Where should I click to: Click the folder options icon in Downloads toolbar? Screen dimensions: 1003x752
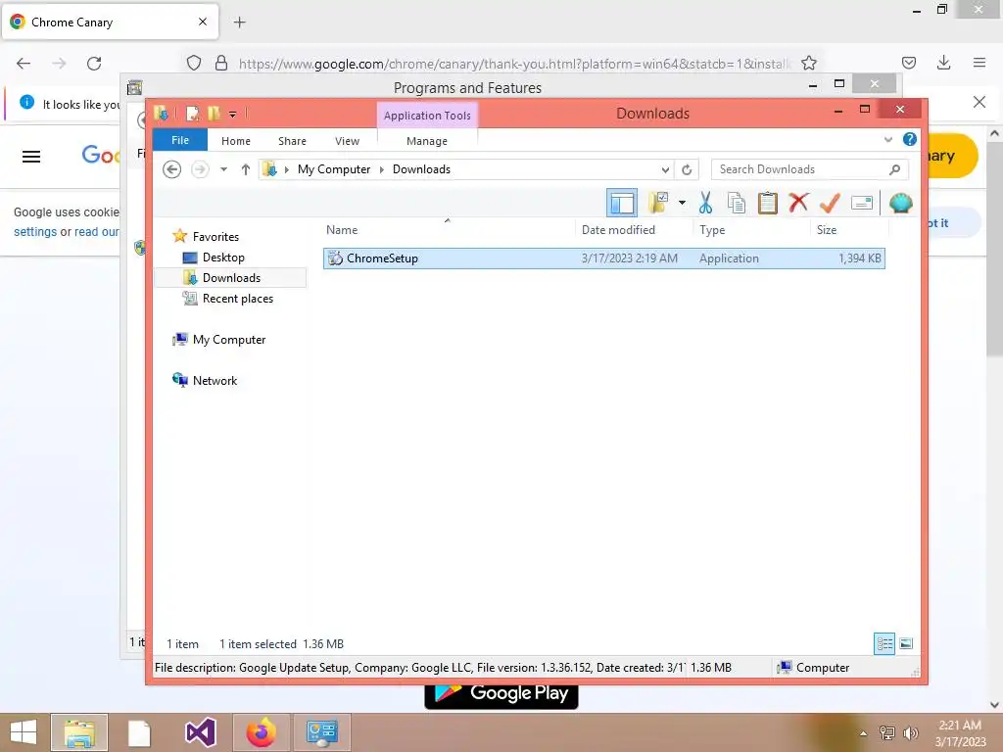(x=657, y=203)
